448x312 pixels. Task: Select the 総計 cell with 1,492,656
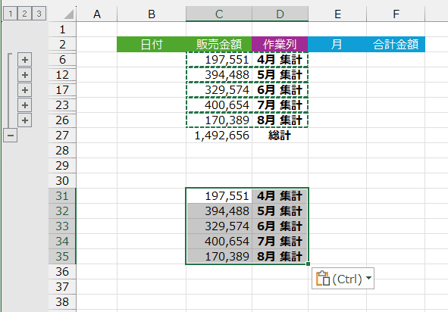coord(219,136)
